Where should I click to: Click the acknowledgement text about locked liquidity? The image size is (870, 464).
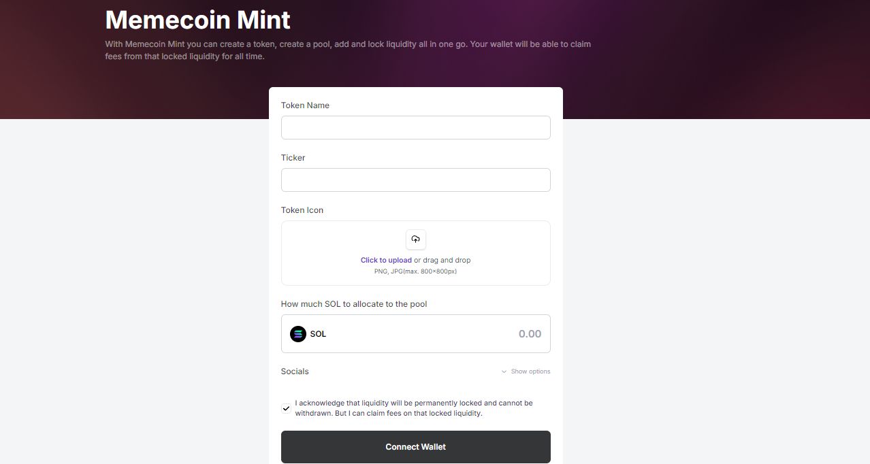[x=413, y=408]
